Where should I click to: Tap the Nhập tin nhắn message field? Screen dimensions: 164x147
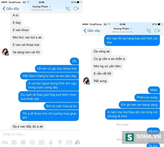pyautogui.click(x=40, y=134)
